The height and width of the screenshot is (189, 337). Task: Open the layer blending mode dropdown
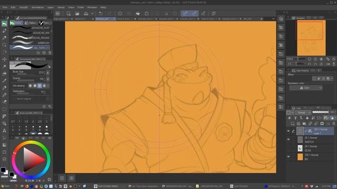coord(303,112)
